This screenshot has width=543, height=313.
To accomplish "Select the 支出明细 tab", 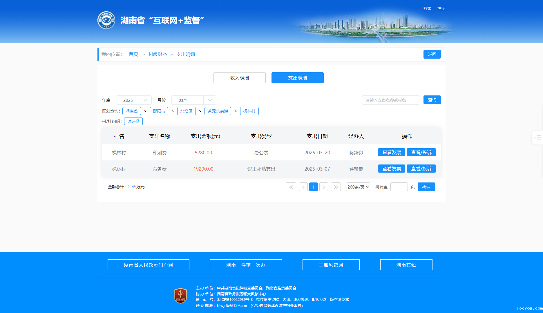I will coord(297,78).
